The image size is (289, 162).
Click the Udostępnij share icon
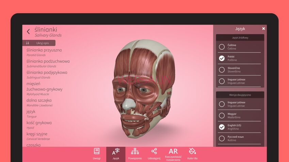pos(154,153)
